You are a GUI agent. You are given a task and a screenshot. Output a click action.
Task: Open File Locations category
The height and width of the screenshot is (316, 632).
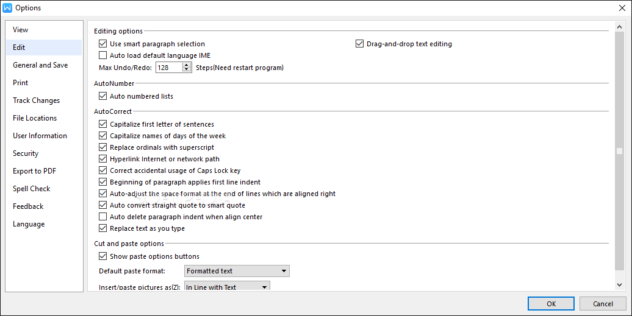tap(44, 118)
